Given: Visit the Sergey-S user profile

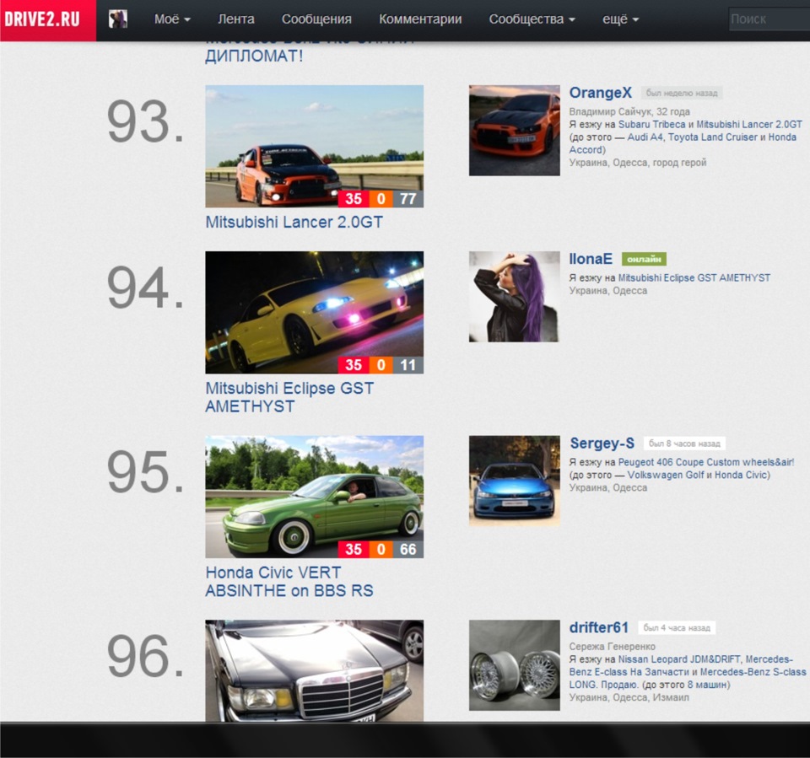Looking at the screenshot, I should tap(602, 443).
